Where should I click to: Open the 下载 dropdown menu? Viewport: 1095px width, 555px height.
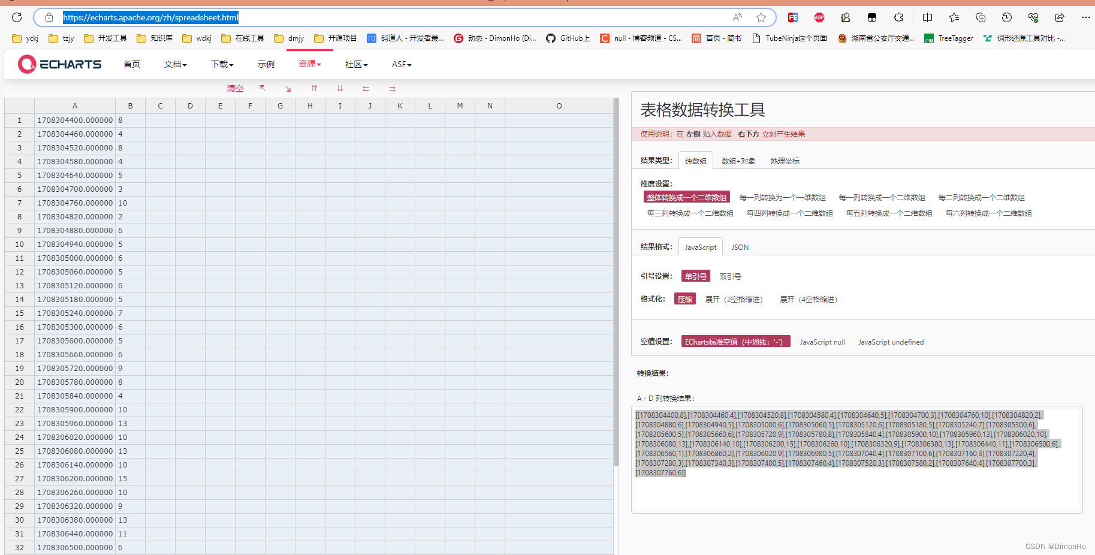[x=221, y=64]
